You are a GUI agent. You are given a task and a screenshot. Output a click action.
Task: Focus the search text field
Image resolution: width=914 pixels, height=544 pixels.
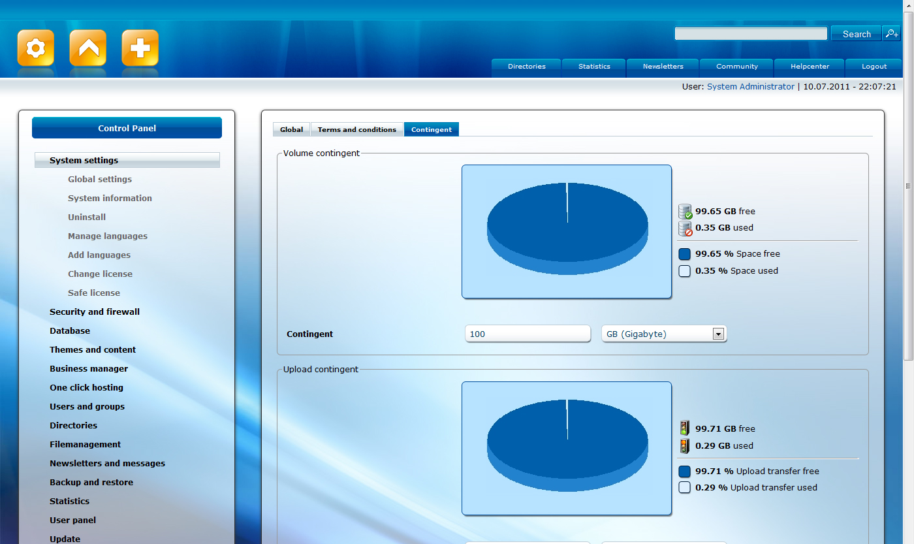(751, 33)
